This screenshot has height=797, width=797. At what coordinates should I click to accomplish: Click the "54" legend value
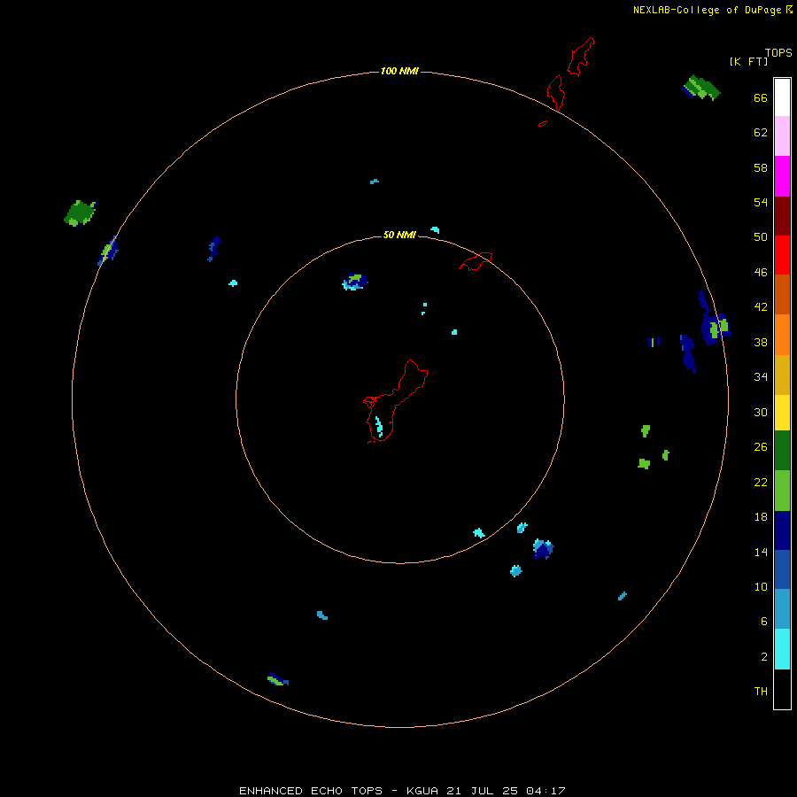[761, 202]
